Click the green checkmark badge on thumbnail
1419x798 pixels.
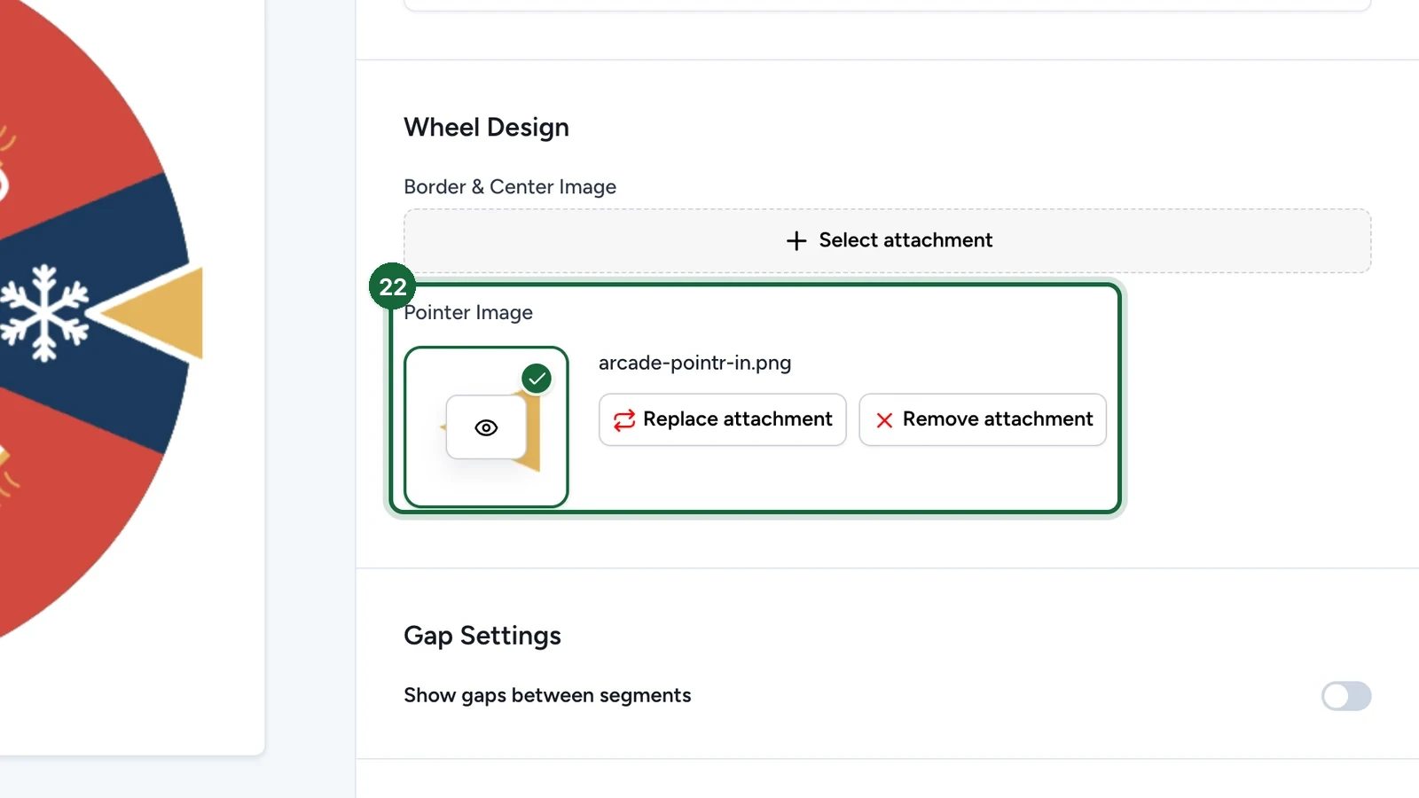(x=537, y=379)
